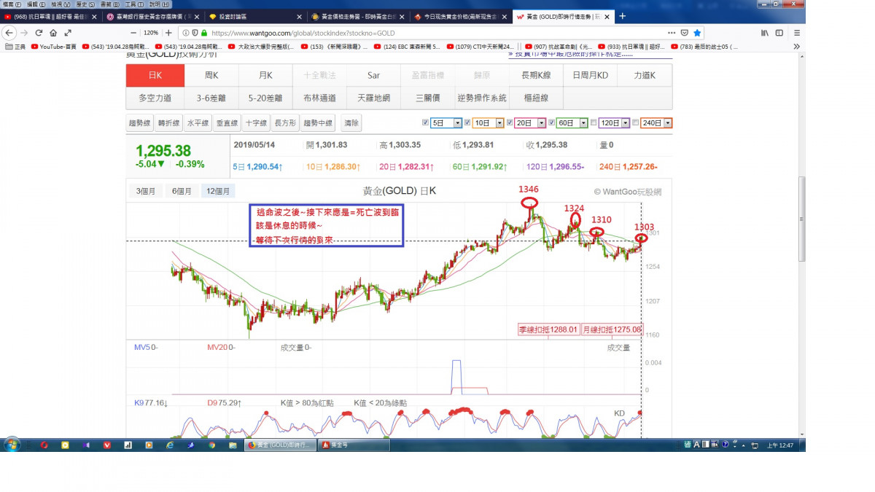
Task: Switch to the 力道K tab
Action: click(645, 75)
